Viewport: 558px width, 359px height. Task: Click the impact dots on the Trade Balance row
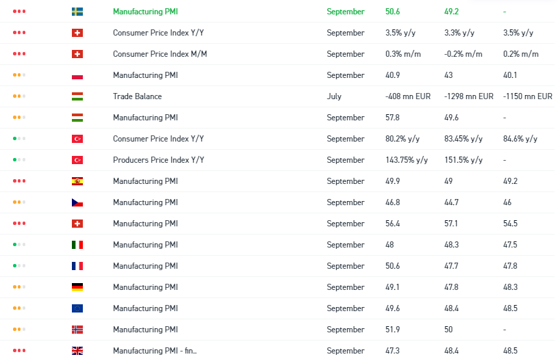[x=19, y=96]
